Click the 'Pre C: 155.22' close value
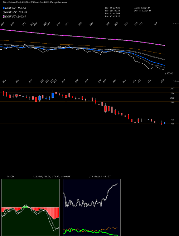The width and height of the screenshot is (179, 236). coord(112,16)
